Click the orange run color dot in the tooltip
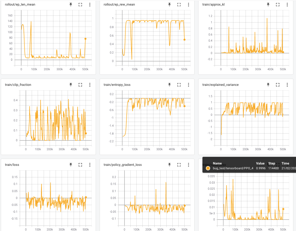The width and height of the screenshot is (296, 231). [208, 168]
